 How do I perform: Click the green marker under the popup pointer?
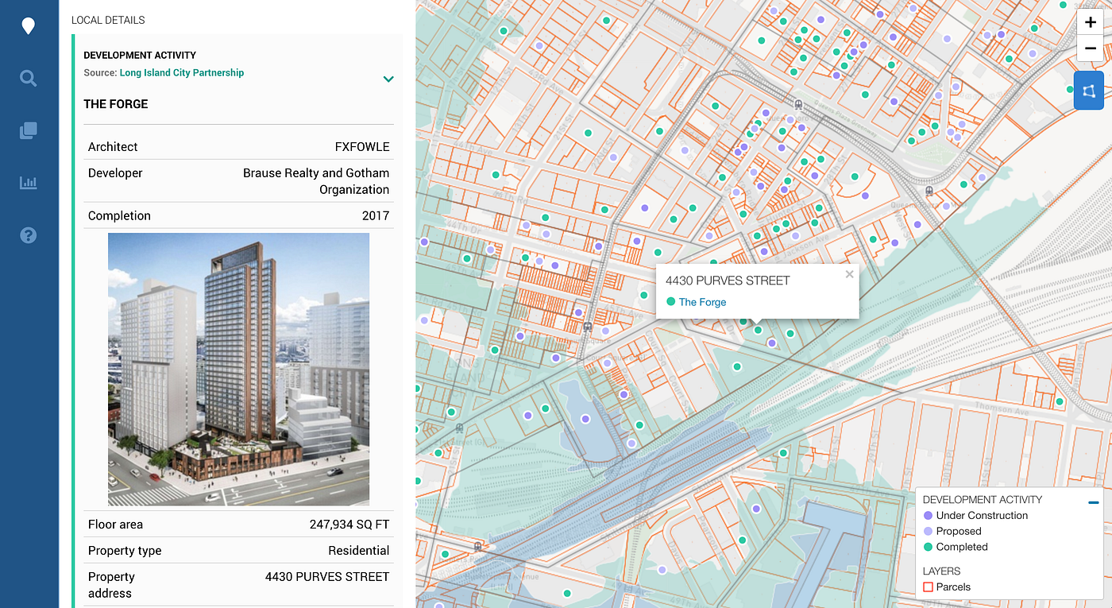[758, 330]
